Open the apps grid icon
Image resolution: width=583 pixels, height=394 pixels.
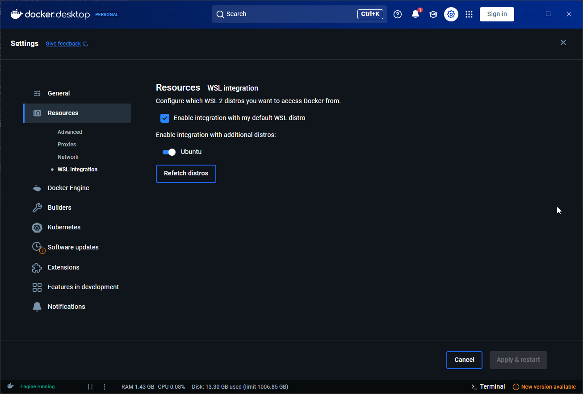point(469,14)
